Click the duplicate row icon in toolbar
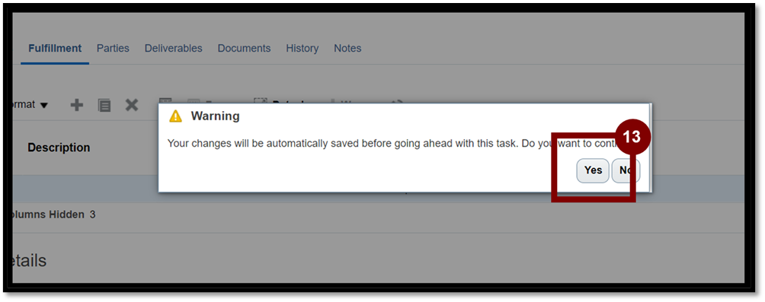 [x=104, y=105]
